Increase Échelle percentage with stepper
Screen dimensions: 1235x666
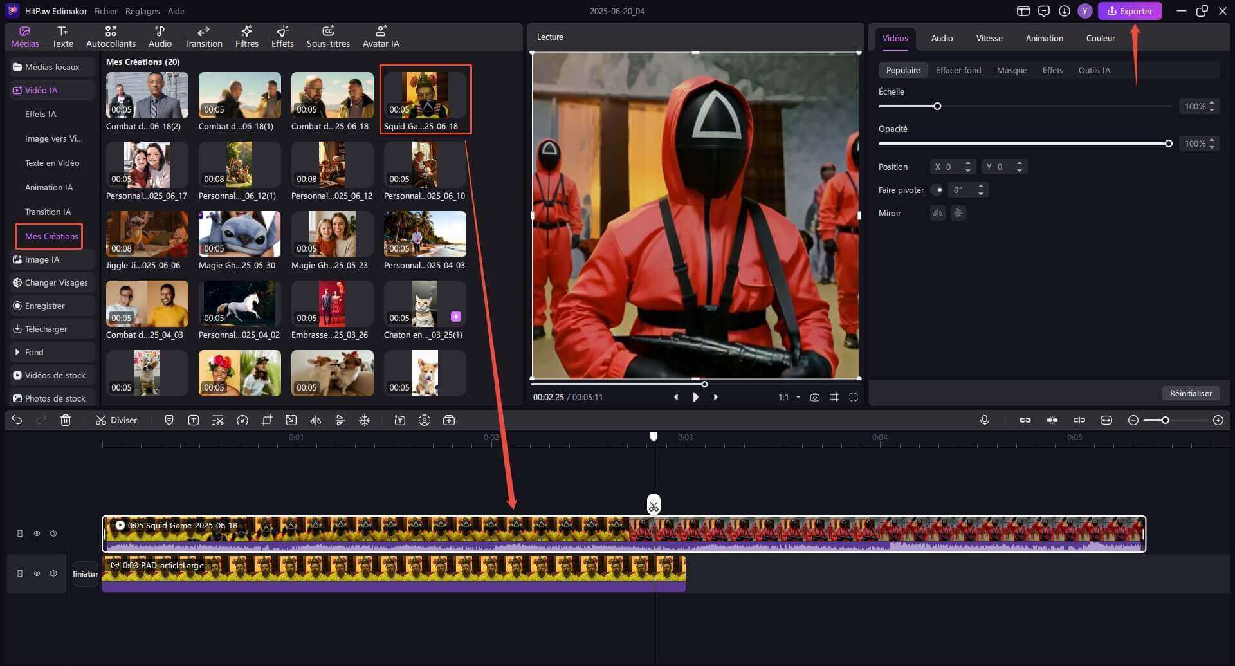pyautogui.click(x=1212, y=103)
